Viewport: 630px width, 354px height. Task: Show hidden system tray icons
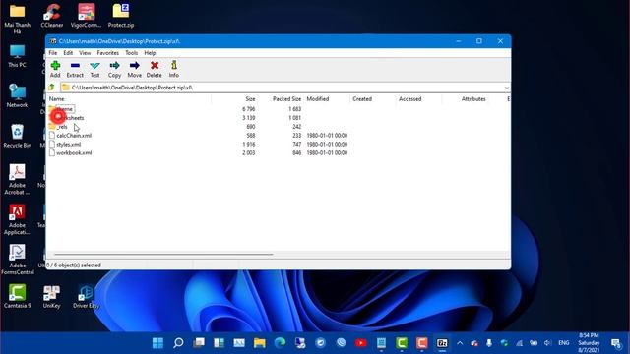460,343
